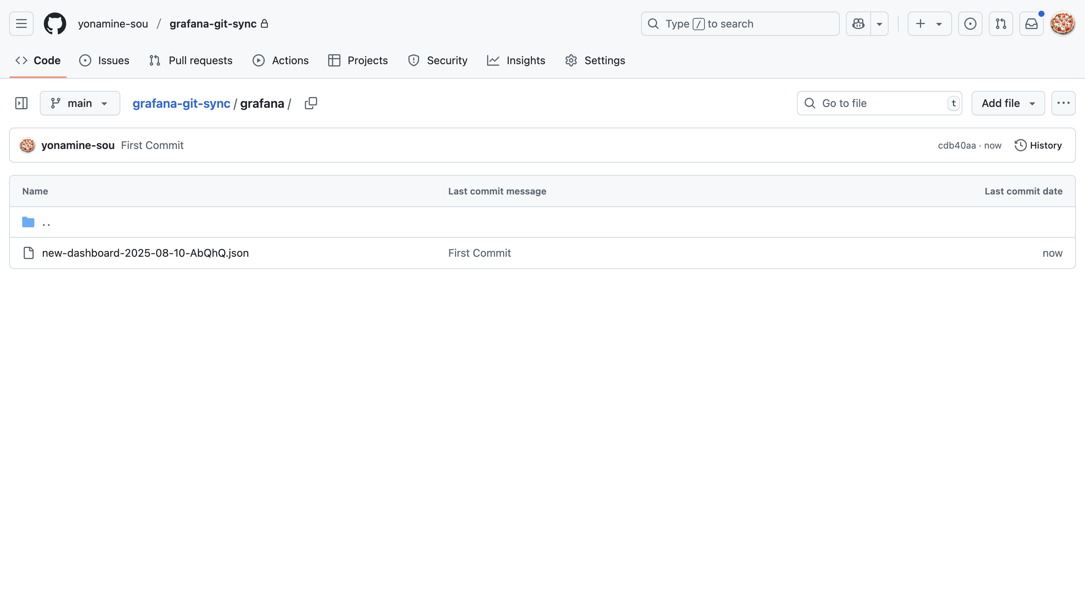Switch to the Security tab

click(437, 60)
